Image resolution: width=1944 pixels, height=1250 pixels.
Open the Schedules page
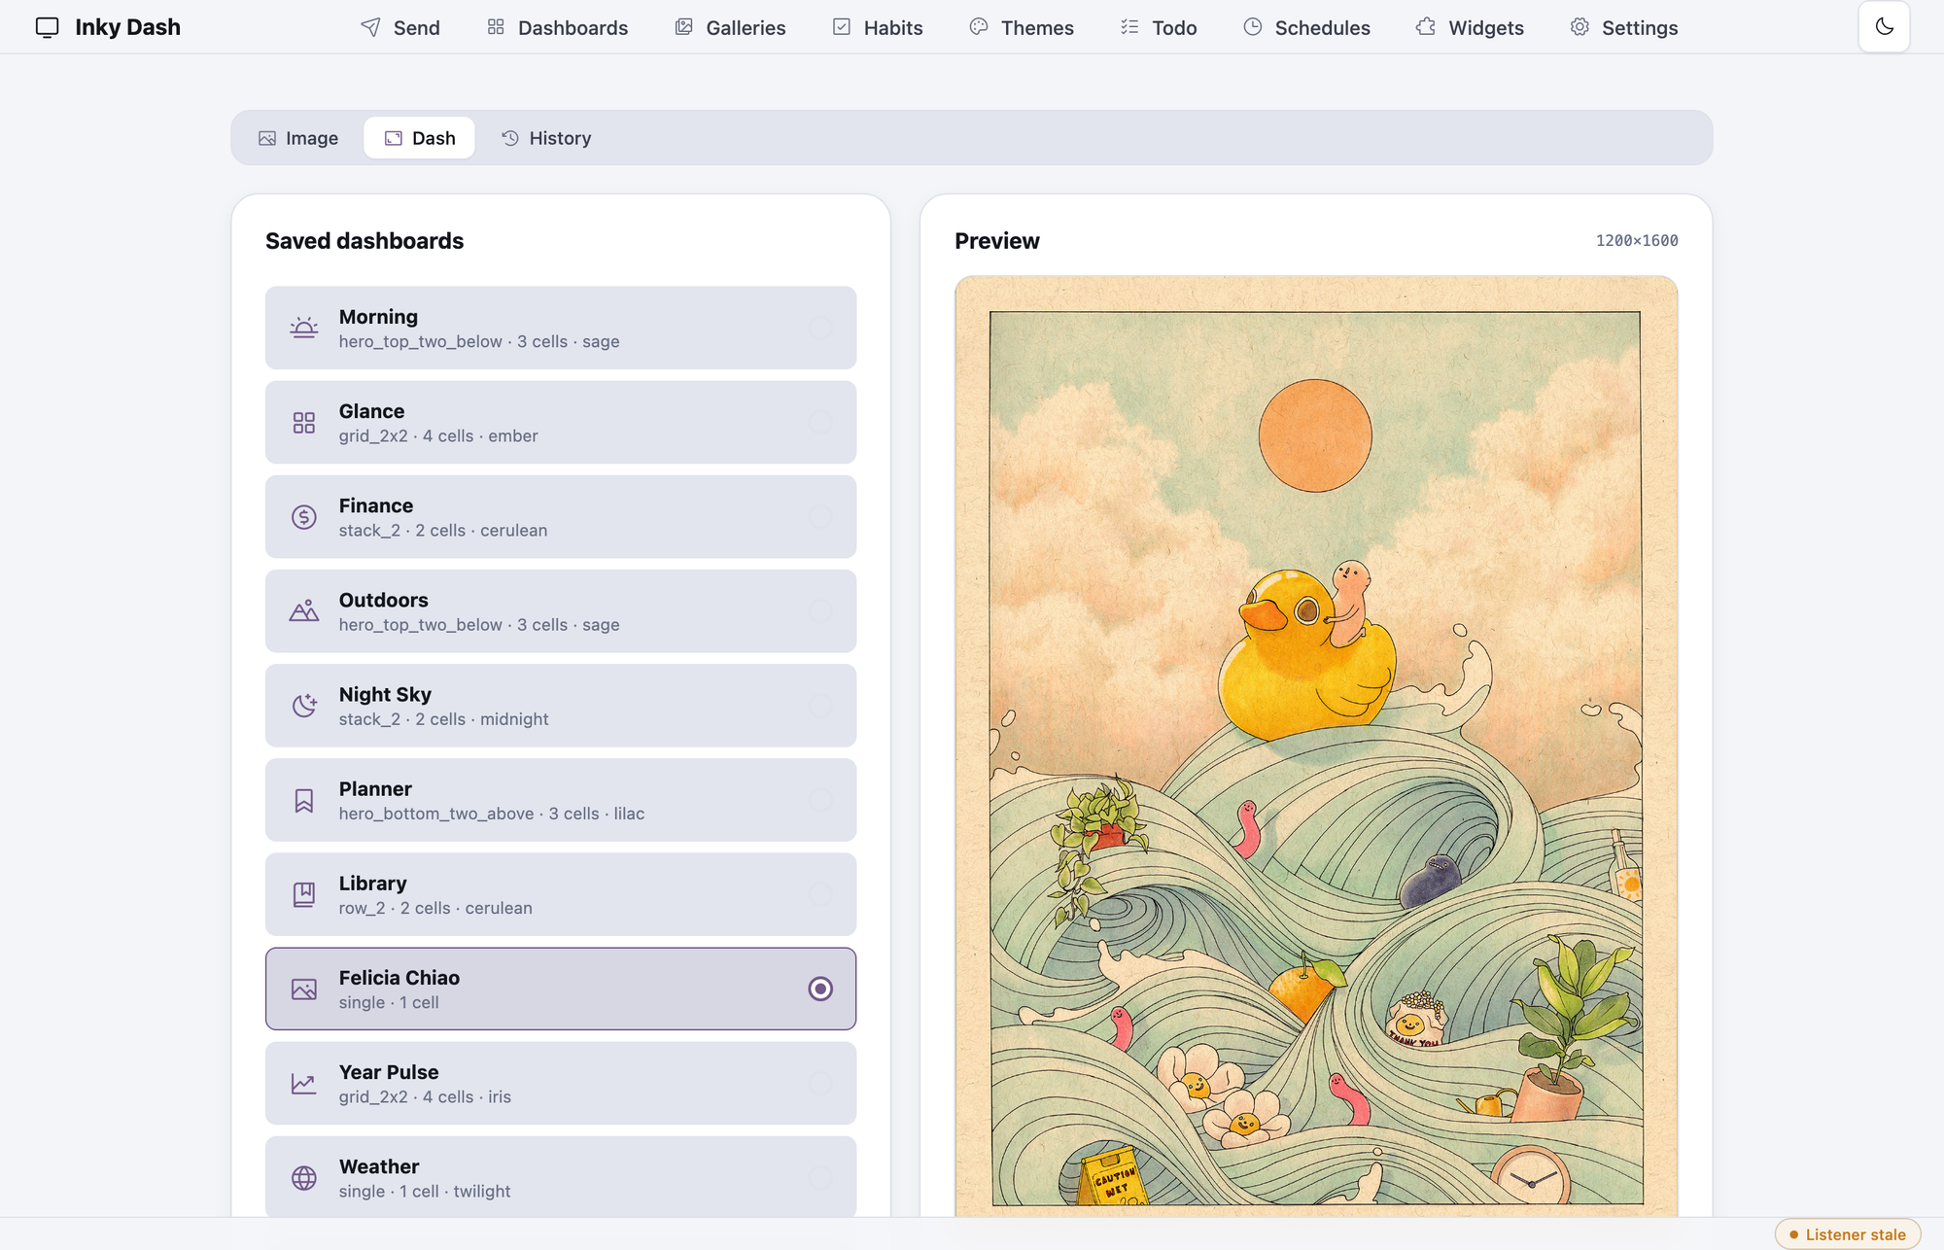tap(1306, 27)
